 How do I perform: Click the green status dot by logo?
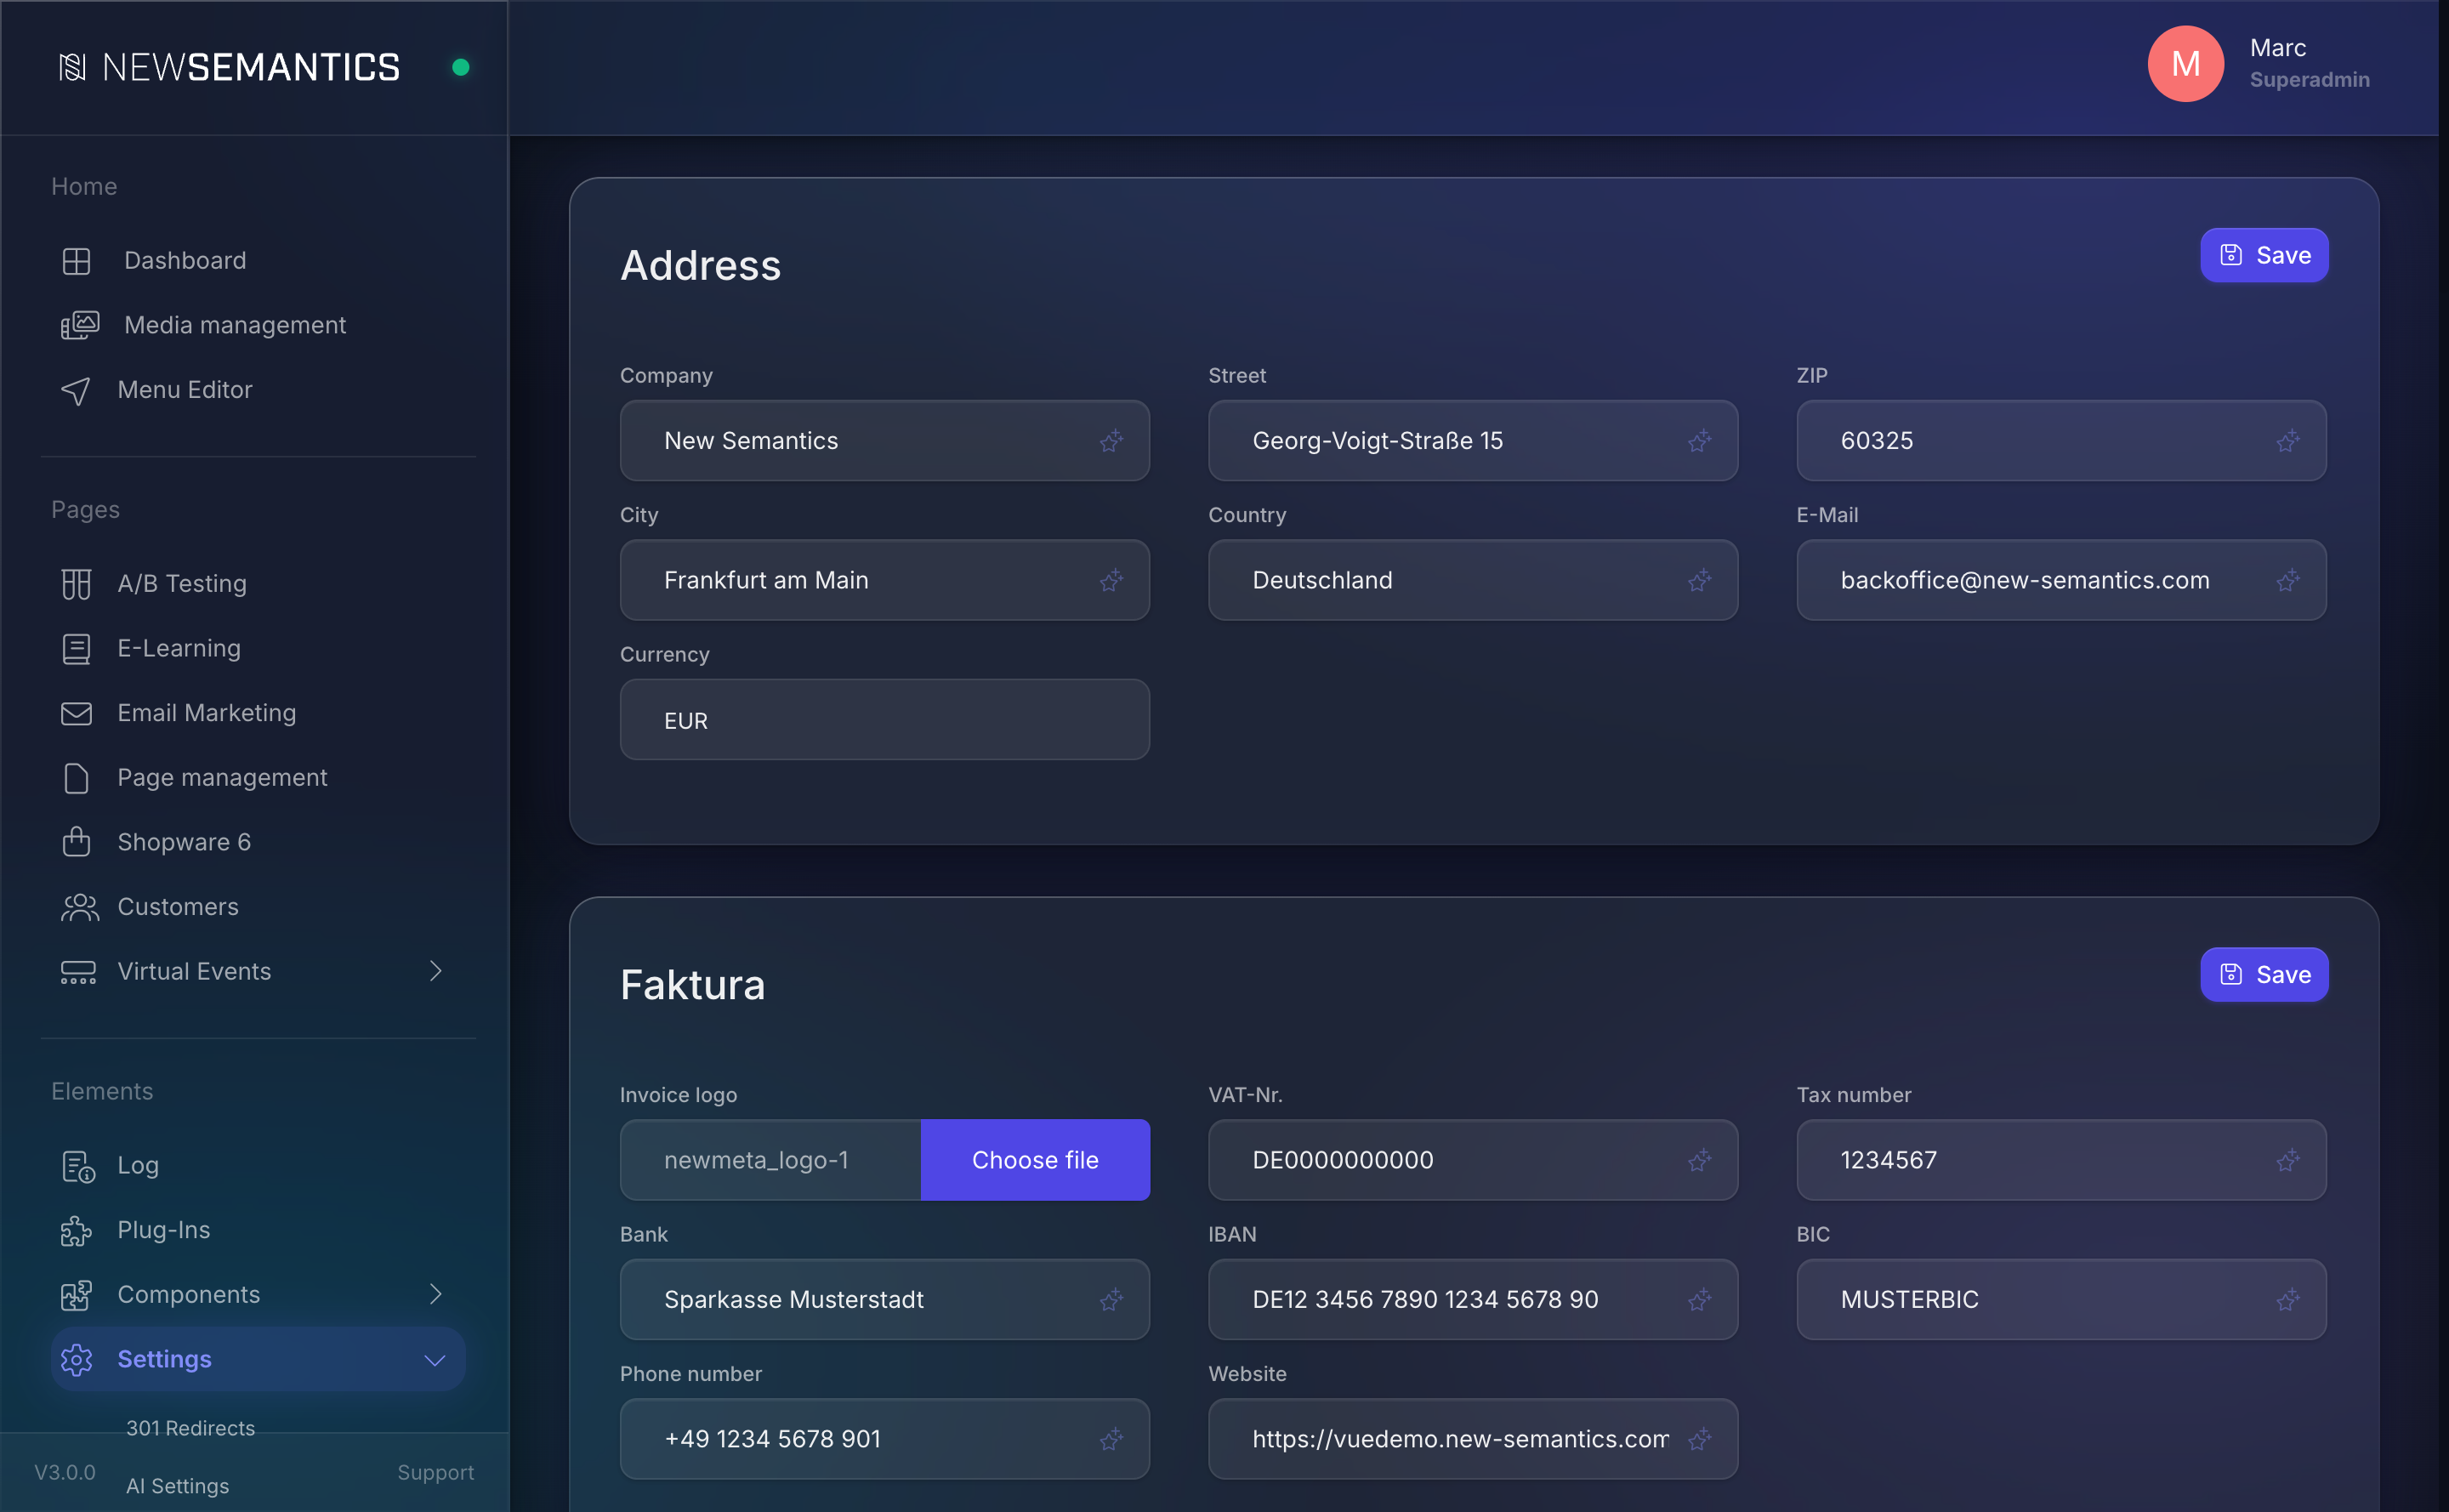[x=461, y=67]
